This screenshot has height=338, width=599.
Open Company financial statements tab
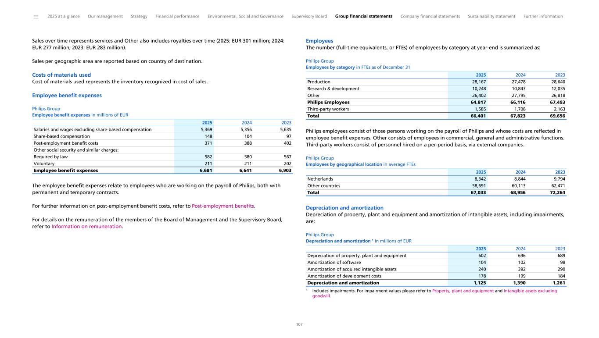pos(430,17)
